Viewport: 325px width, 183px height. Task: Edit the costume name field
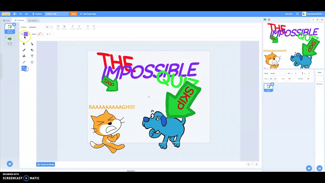(36, 27)
